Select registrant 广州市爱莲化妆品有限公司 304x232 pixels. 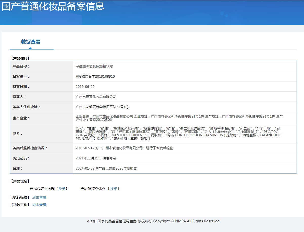96,97
